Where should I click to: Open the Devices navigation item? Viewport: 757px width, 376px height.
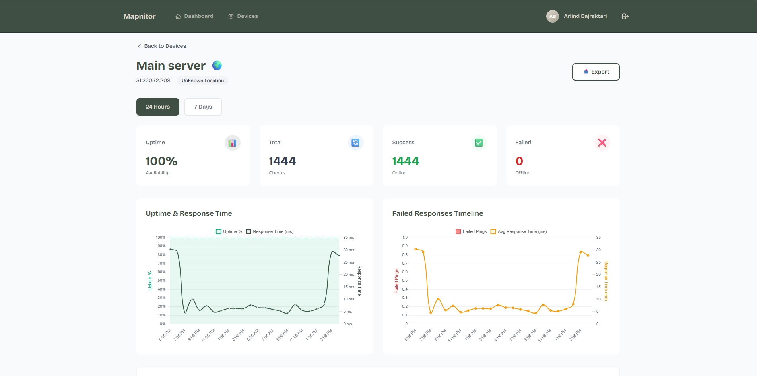click(243, 16)
